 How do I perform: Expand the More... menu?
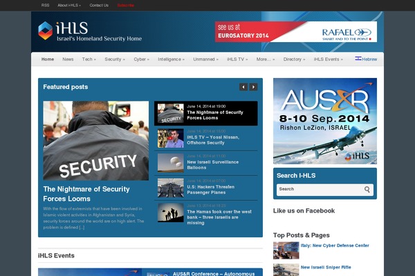266,59
